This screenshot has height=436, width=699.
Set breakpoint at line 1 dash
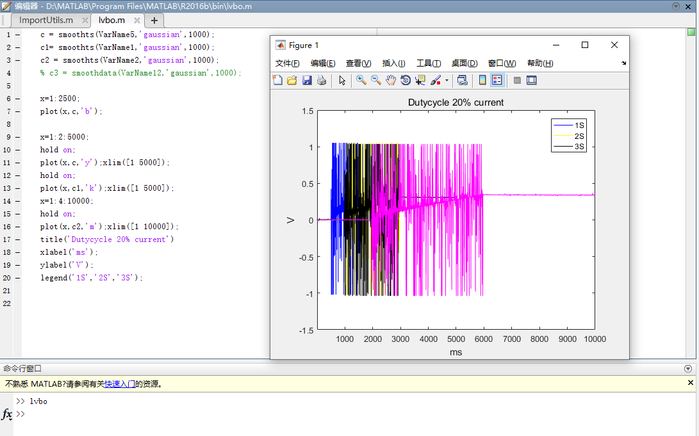coord(18,35)
